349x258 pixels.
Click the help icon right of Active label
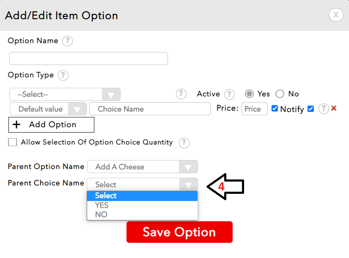coord(229,94)
